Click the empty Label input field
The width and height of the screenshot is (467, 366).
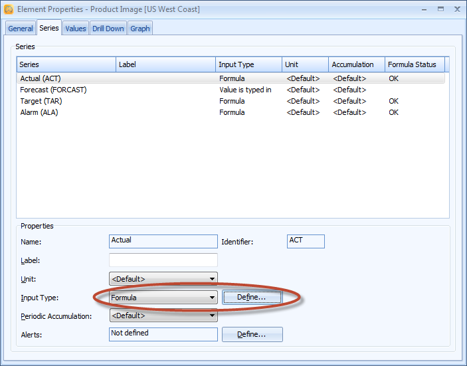pos(163,260)
